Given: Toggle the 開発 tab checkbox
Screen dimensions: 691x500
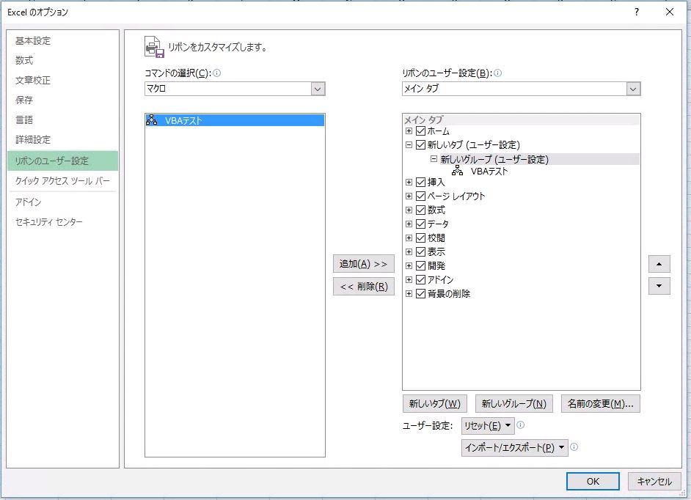Looking at the screenshot, I should point(420,265).
